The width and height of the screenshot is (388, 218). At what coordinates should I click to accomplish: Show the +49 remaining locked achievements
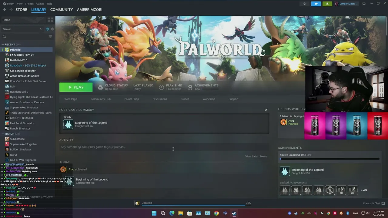tap(364, 190)
